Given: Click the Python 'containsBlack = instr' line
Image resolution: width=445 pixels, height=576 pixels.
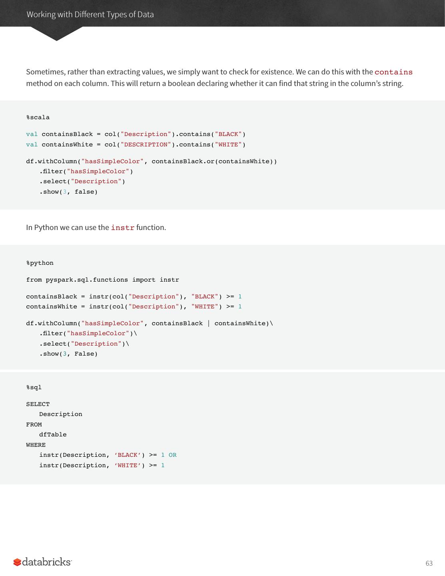Looking at the screenshot, I should [134, 296].
